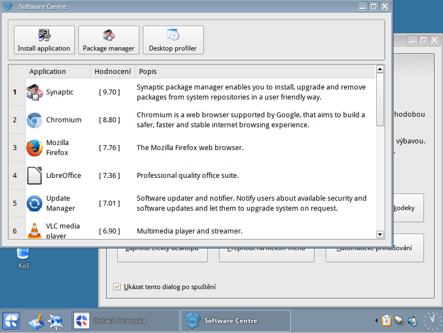Select 'The Mozilla Firefox web browser.' description
The image size is (443, 333).
coord(190,148)
